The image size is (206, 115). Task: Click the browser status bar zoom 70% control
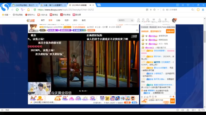[x=201, y=110]
